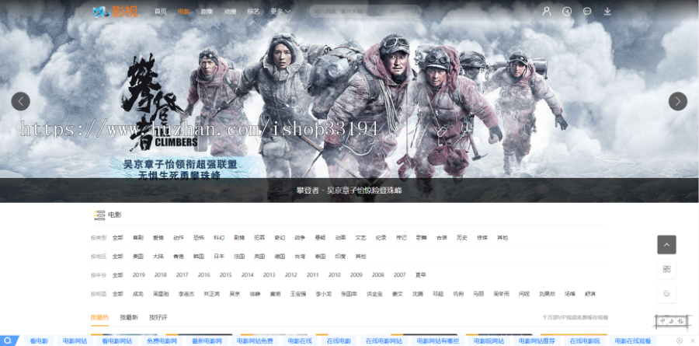Filter by year 2007
The image size is (699, 346).
tap(399, 275)
